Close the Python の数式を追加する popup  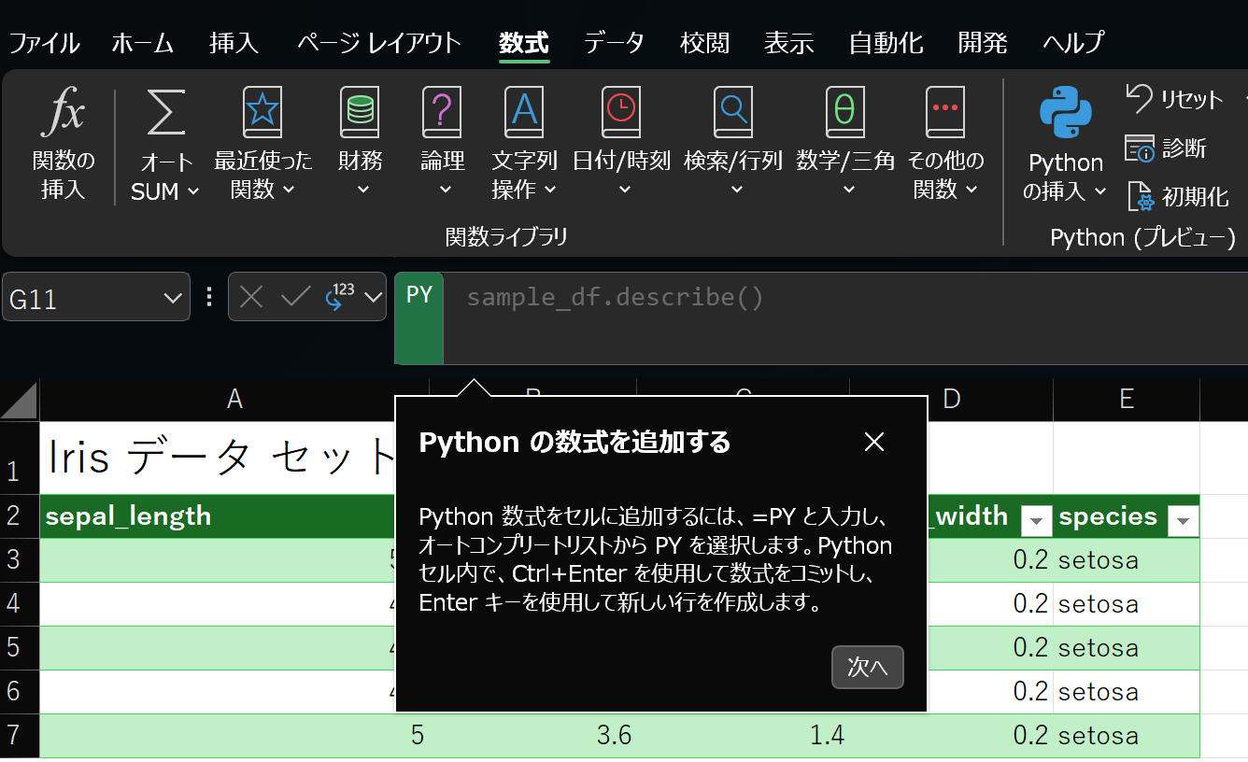873,442
